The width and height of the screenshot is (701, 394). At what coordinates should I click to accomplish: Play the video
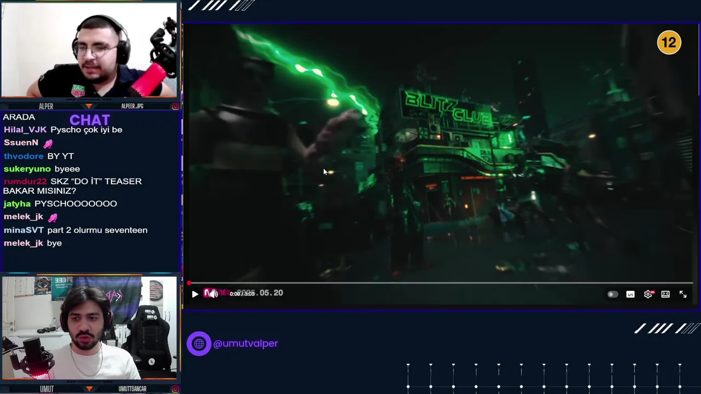(x=195, y=294)
